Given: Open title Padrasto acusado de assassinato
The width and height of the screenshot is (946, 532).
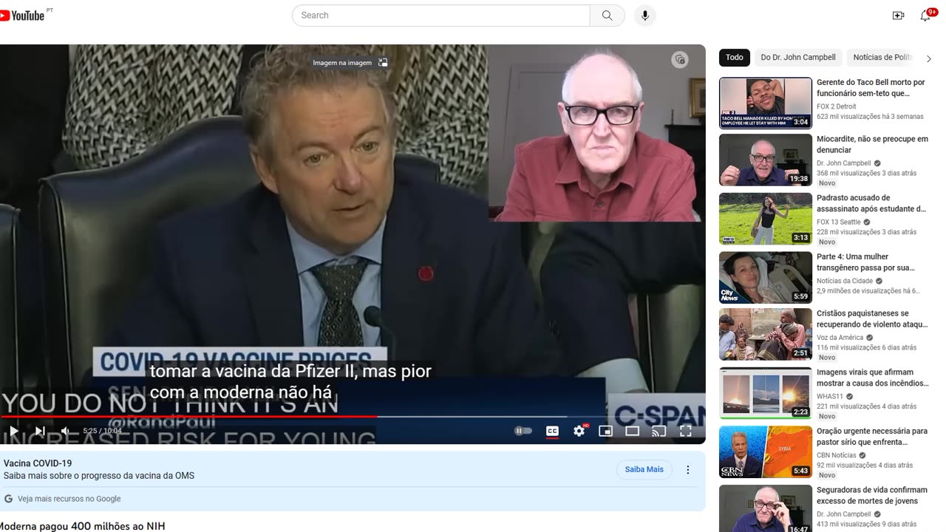Looking at the screenshot, I should click(871, 203).
